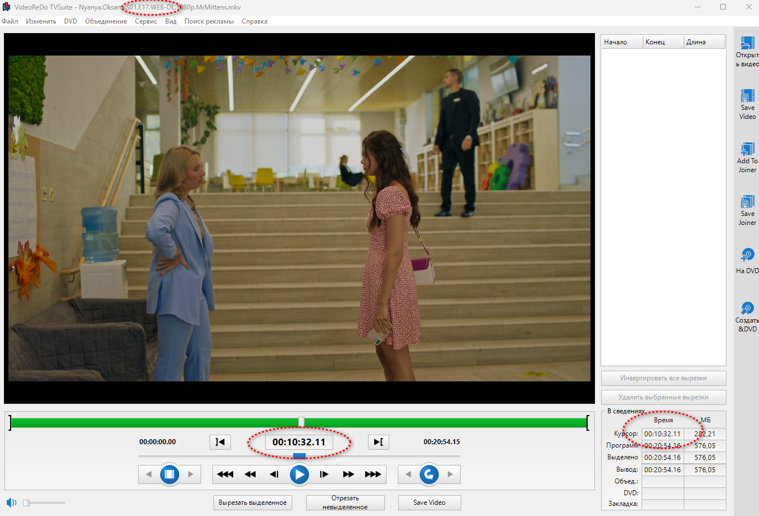
Task: Click the Вырезать выделенное button
Action: (252, 503)
